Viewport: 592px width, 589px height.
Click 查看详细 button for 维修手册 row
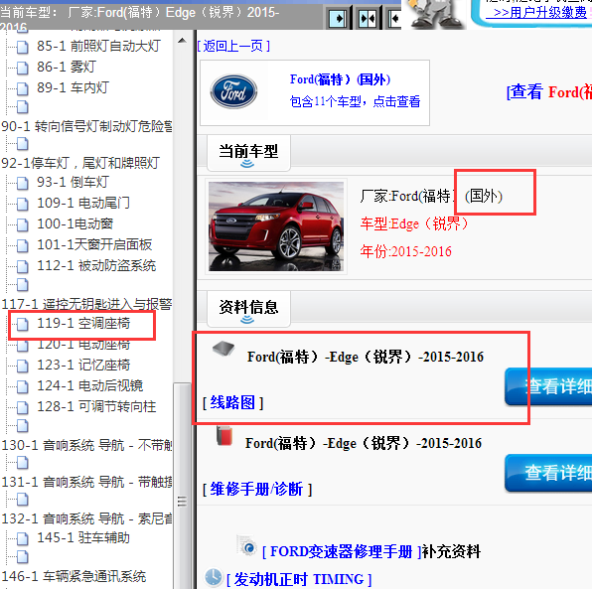[548, 473]
